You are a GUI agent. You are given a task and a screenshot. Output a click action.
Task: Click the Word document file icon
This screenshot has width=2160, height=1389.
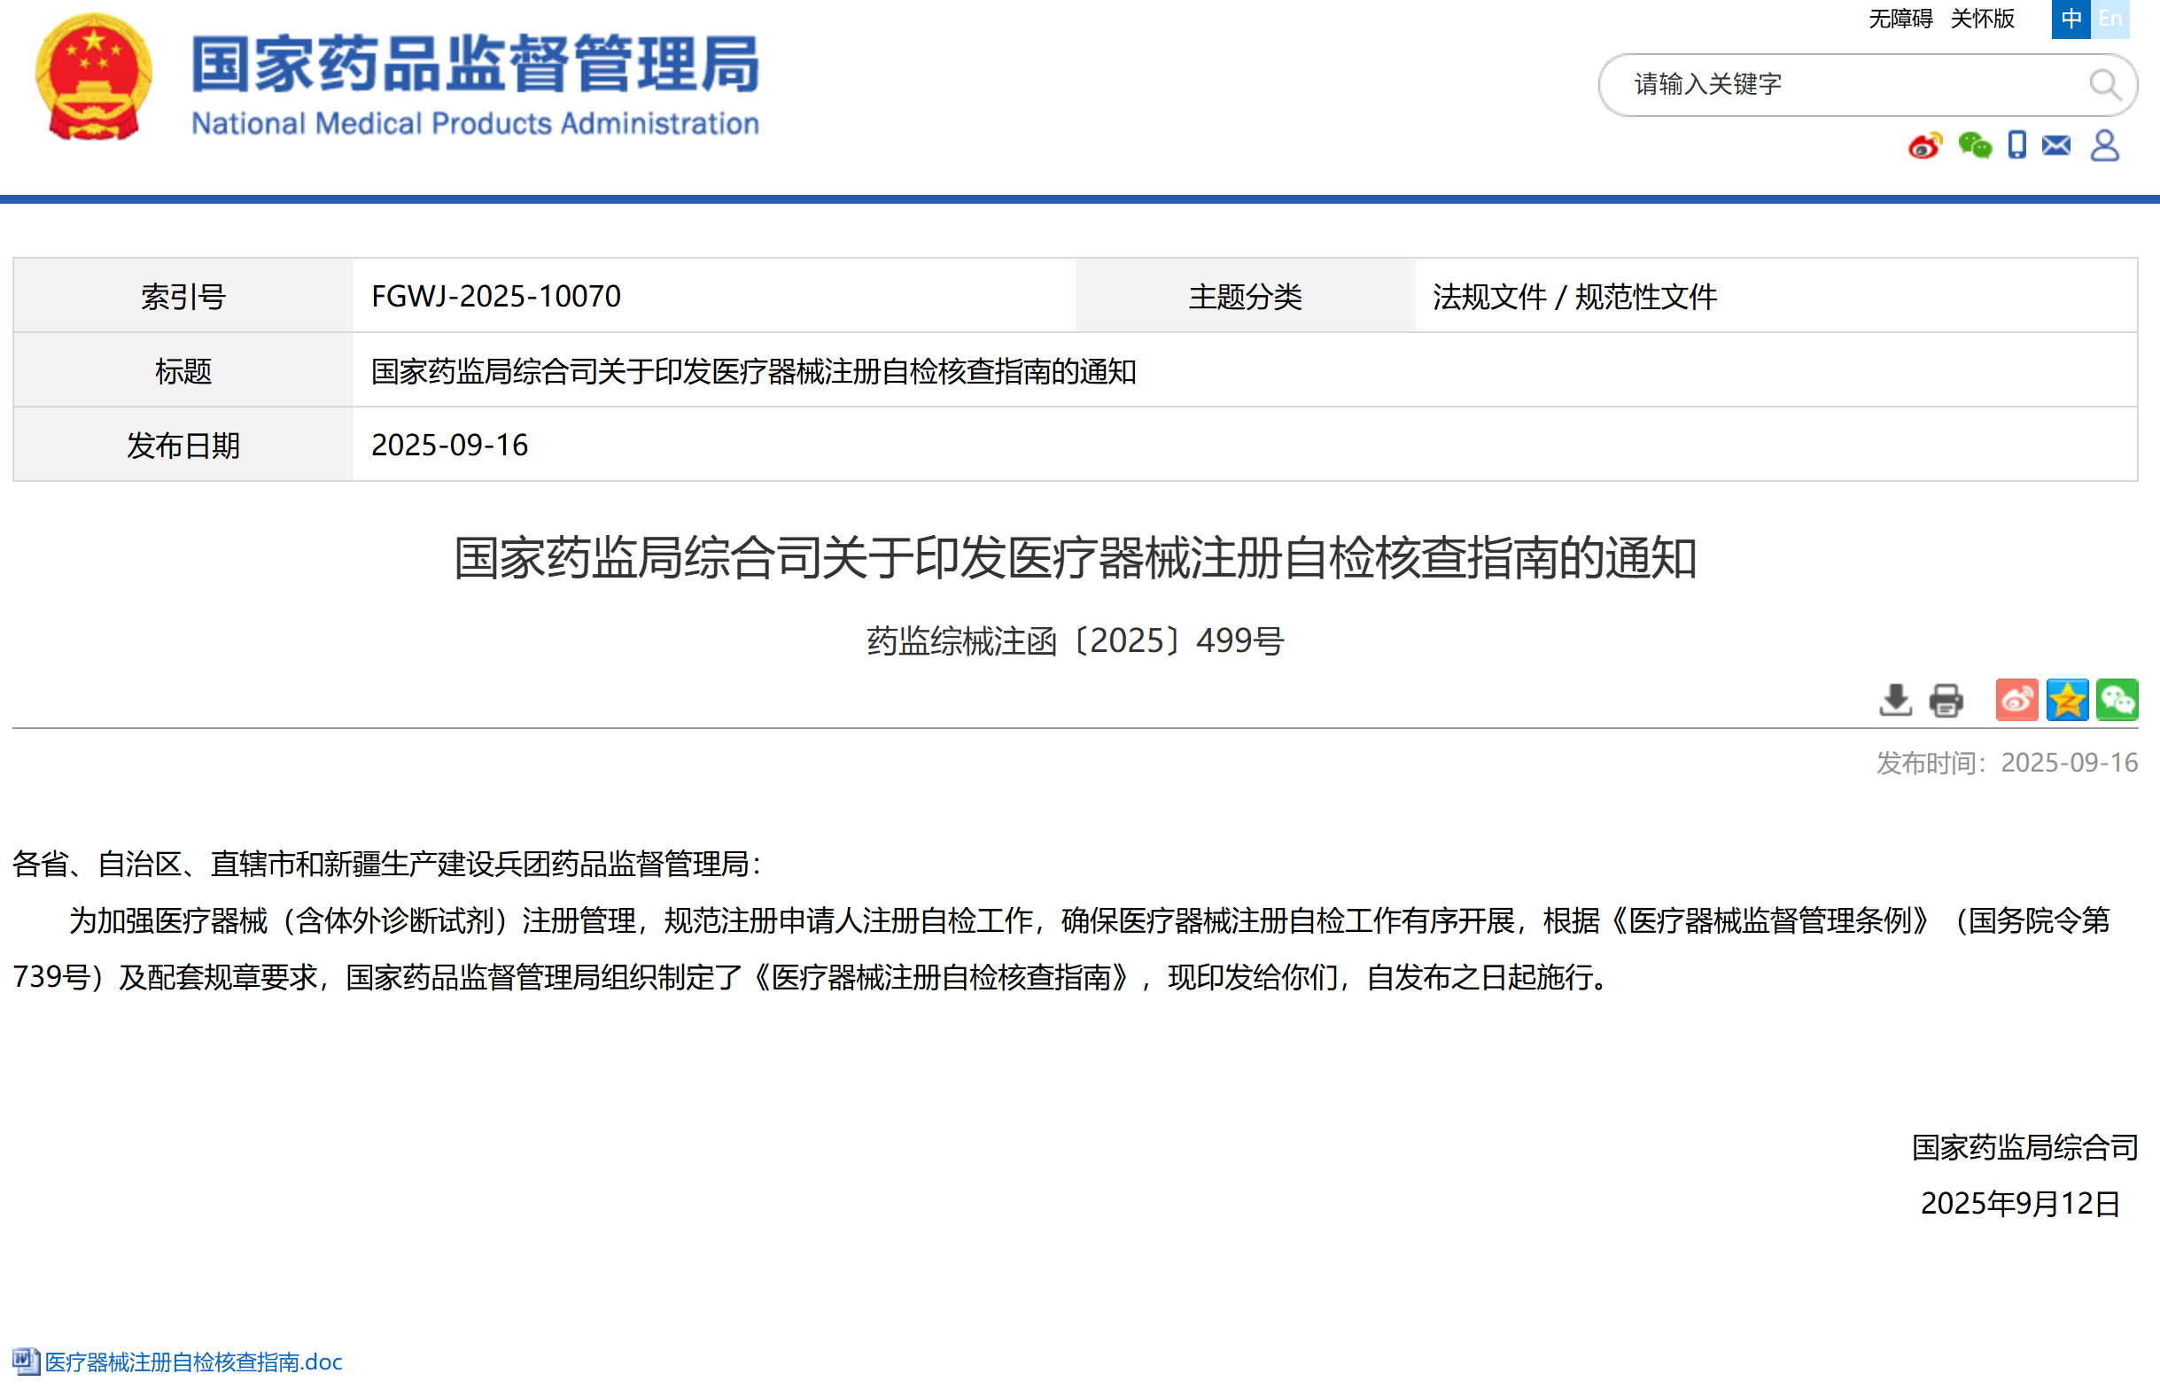pyautogui.click(x=26, y=1361)
